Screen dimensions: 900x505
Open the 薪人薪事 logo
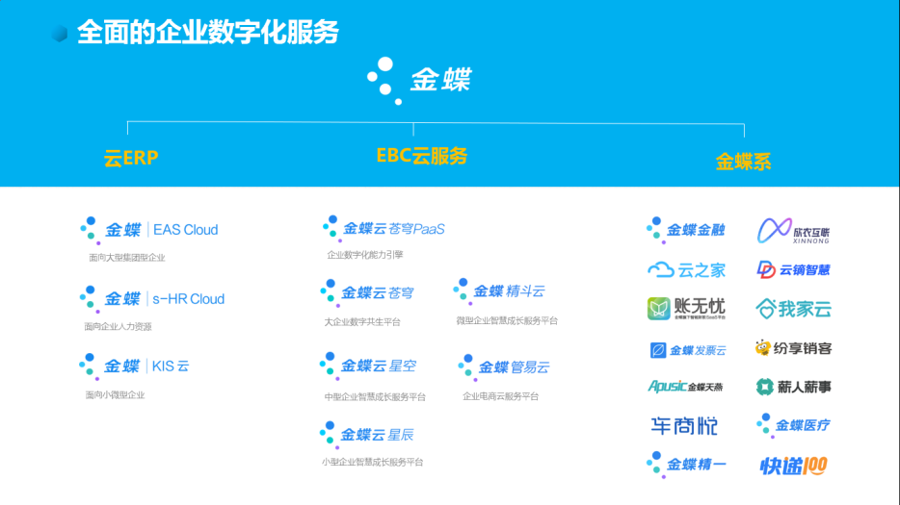(x=794, y=387)
